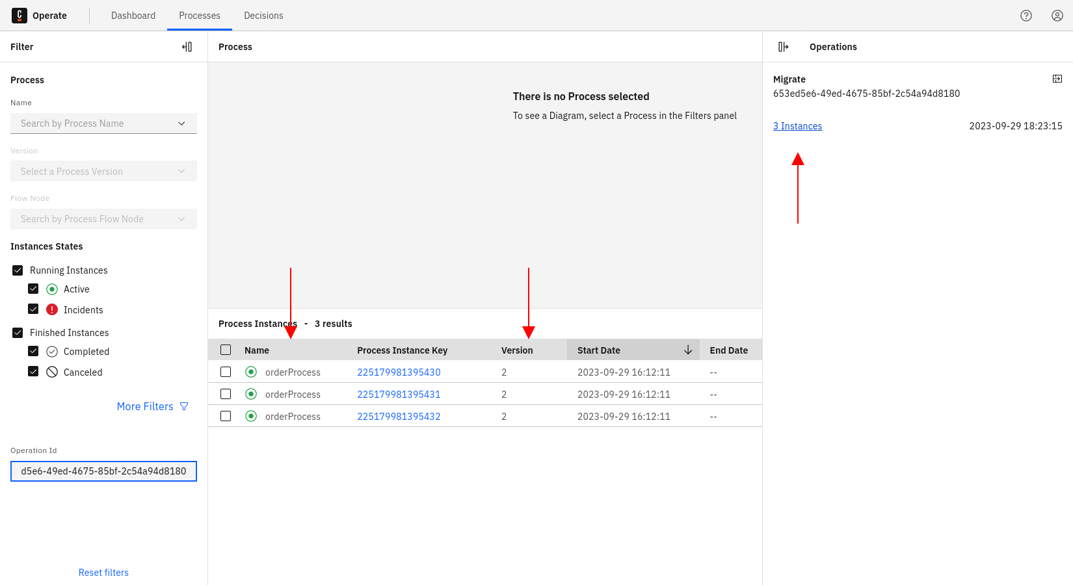Open the Search by Process Flow Node dropdown
The image size is (1073, 585).
click(103, 219)
